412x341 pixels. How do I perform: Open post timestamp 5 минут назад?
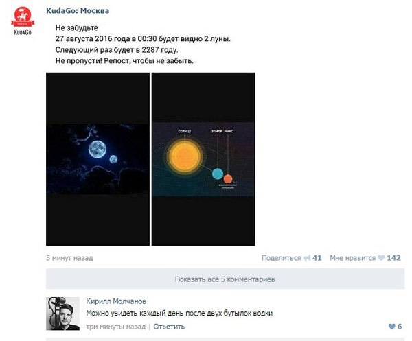[69, 258]
